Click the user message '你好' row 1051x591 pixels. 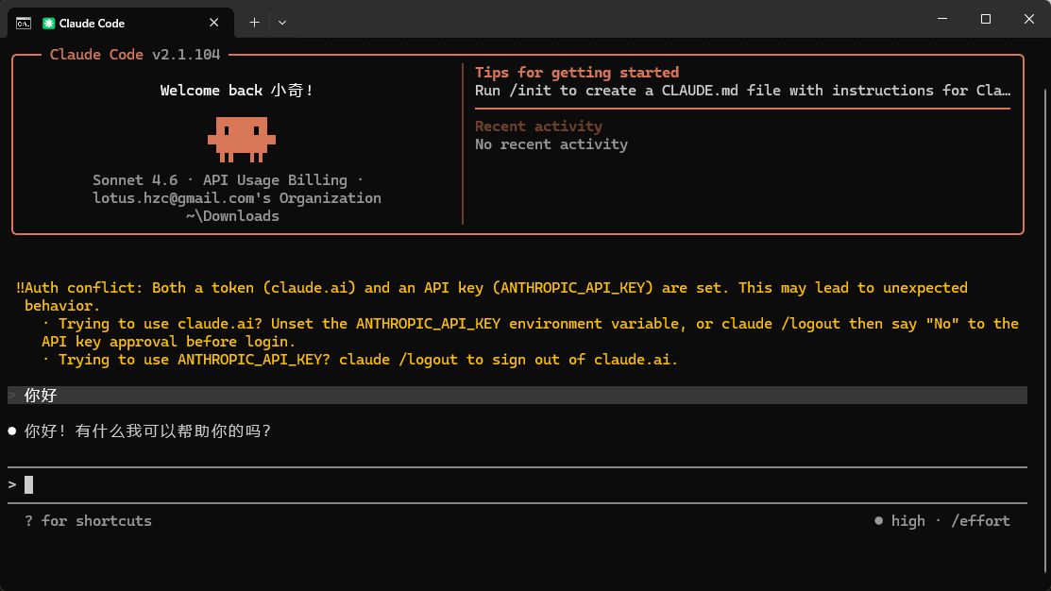pyautogui.click(x=517, y=396)
